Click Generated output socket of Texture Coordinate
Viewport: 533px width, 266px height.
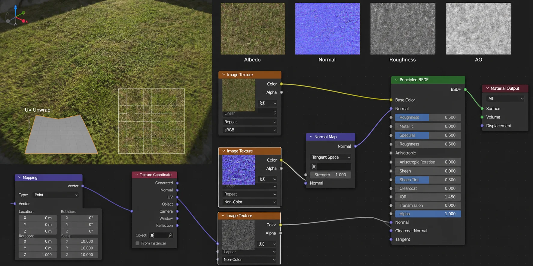(177, 183)
